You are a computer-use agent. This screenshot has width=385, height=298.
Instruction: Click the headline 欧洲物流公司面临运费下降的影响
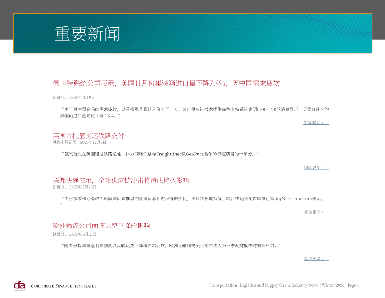tap(101, 225)
